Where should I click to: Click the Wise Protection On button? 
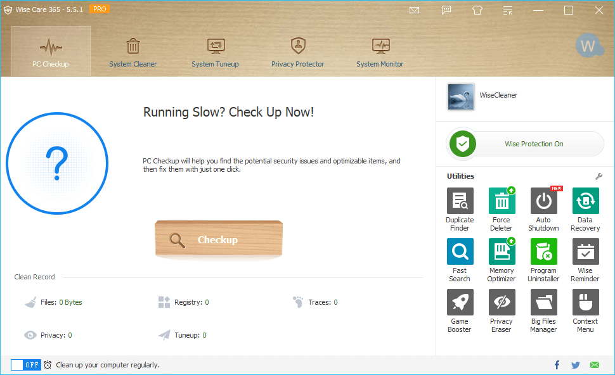coord(525,144)
